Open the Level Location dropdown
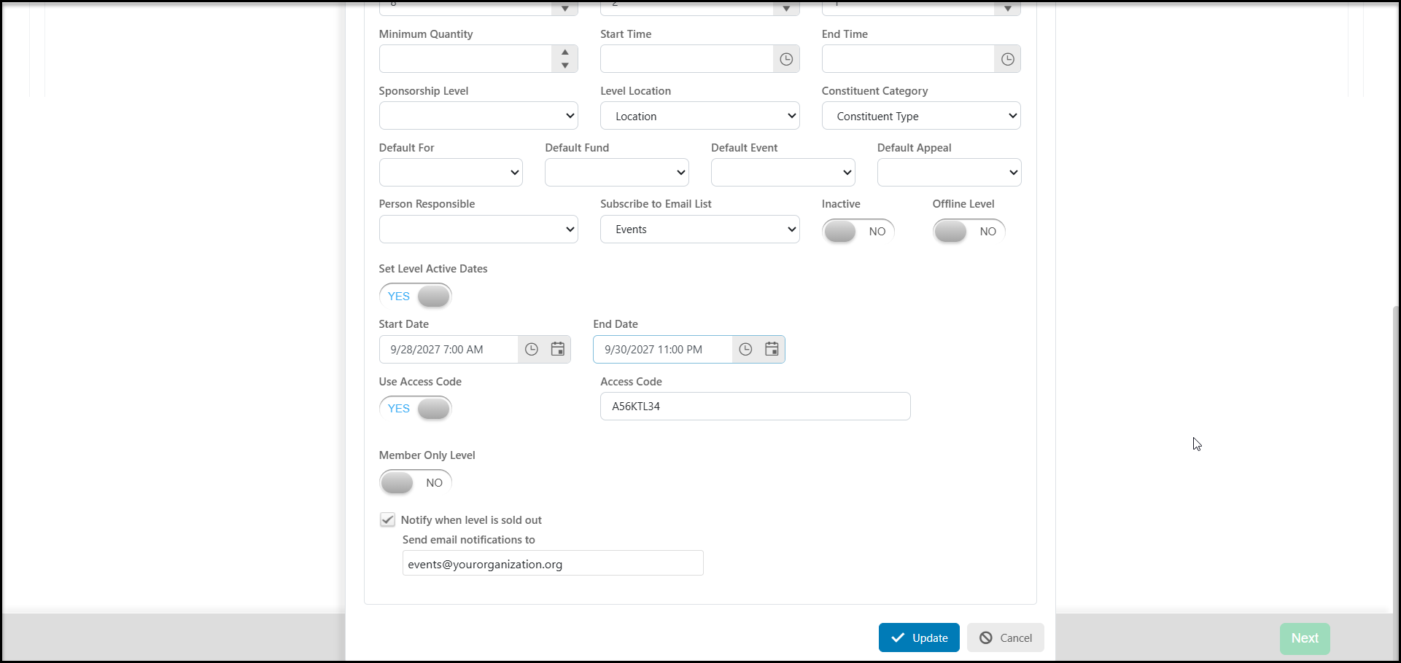 (700, 116)
